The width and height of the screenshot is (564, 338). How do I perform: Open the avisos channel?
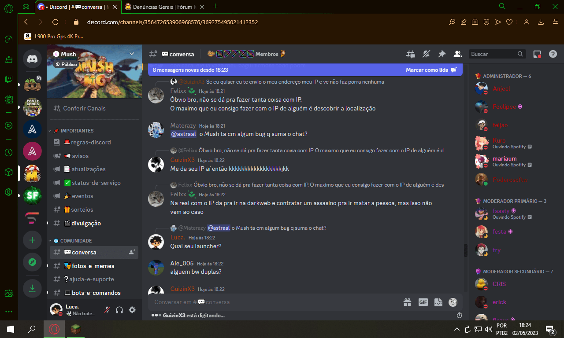pyautogui.click(x=94, y=156)
